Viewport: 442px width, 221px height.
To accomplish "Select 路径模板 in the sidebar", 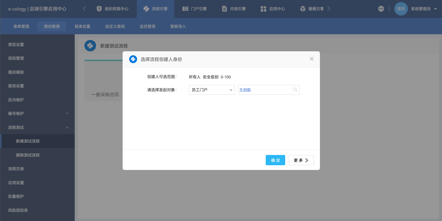I will 37,72.
